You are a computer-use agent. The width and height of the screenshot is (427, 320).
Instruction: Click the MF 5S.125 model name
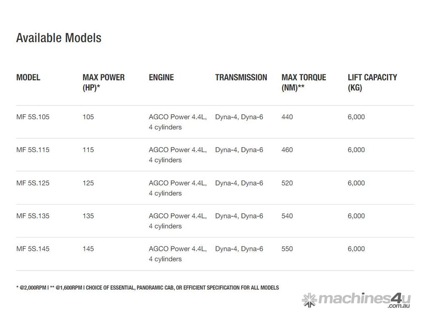click(x=33, y=183)
